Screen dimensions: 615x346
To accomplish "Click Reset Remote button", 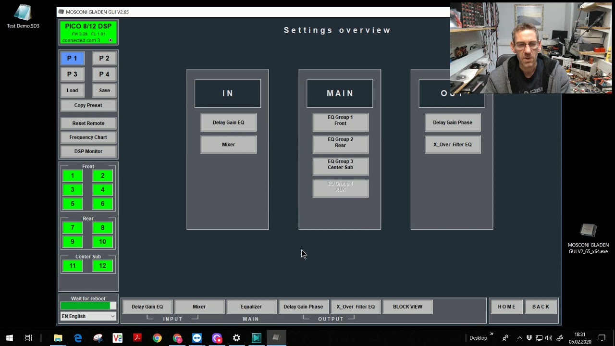I will (88, 123).
